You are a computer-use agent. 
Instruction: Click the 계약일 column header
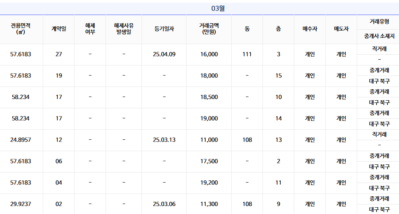coord(59,29)
